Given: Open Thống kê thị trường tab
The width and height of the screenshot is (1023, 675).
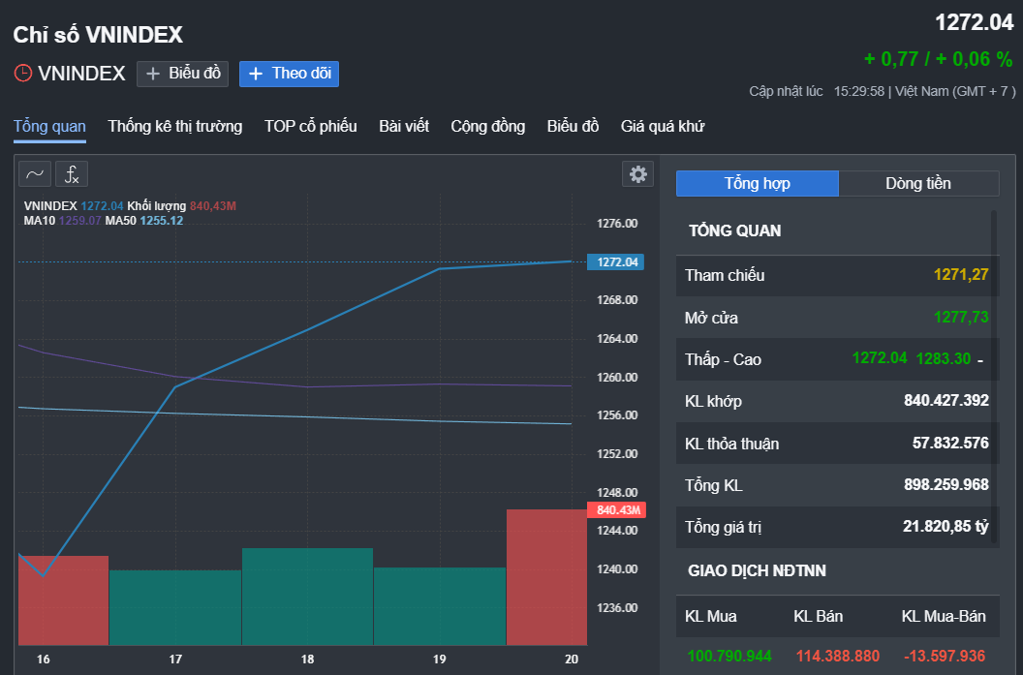Looking at the screenshot, I should [x=175, y=127].
